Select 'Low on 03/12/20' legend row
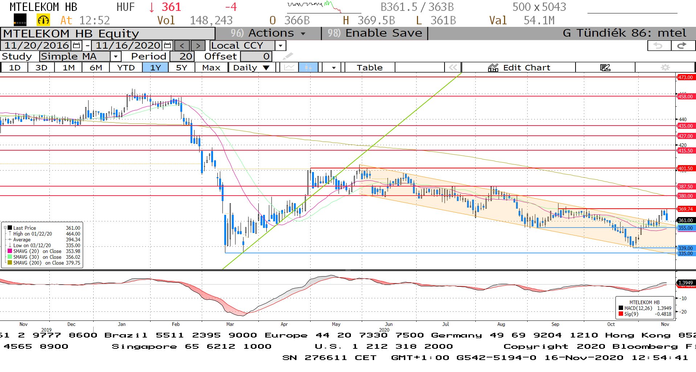 44,245
